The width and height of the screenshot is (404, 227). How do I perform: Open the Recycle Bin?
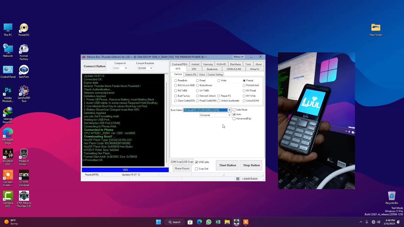391,198
